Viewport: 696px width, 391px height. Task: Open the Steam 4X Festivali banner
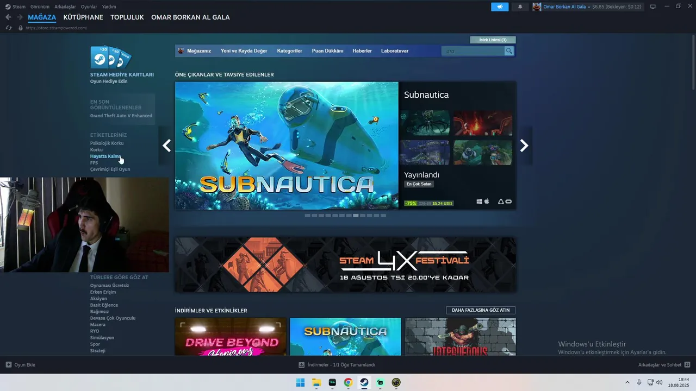click(x=345, y=265)
